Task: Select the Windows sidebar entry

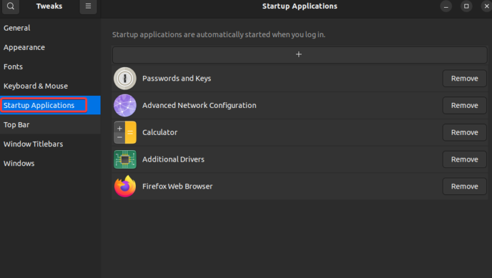Action: pos(19,163)
